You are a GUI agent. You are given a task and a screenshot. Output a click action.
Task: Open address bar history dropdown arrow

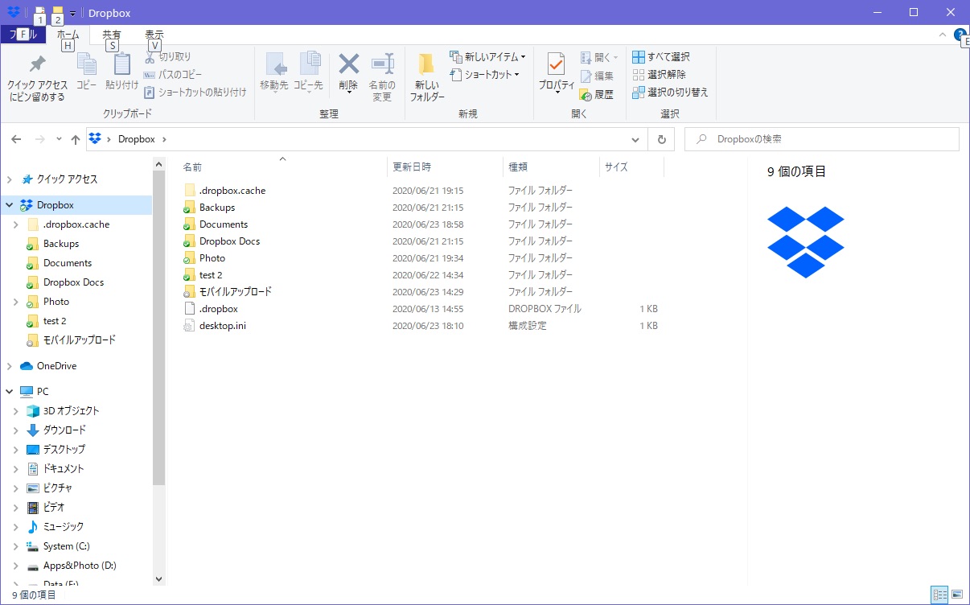636,139
